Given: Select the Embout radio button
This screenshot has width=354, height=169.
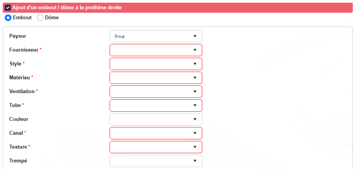Looking at the screenshot, I should (x=8, y=18).
